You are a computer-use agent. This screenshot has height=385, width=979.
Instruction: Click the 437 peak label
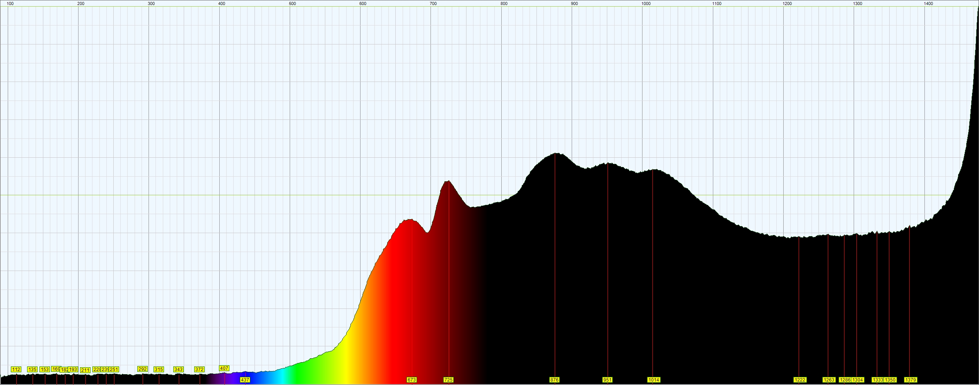[245, 380]
